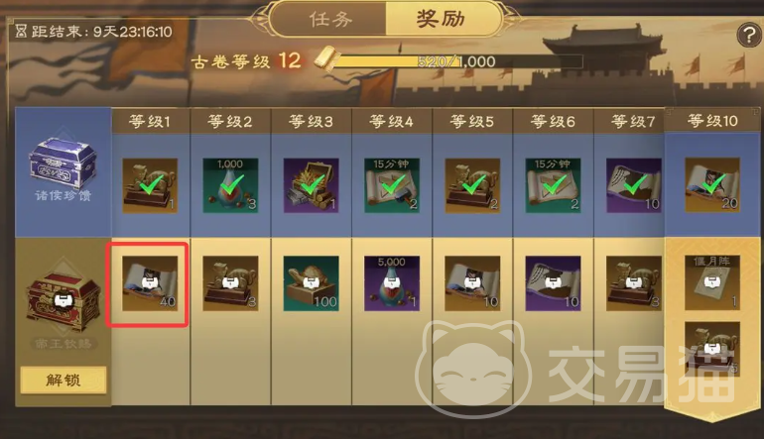Screen dimensions: 764x439
Task: Select the 等级10 column header
Action: (x=712, y=120)
